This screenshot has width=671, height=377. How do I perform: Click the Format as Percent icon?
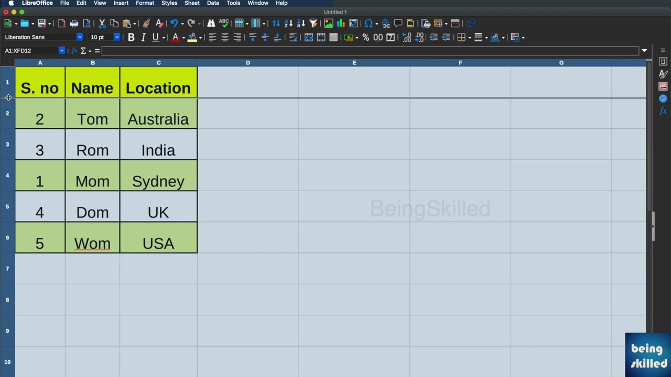[365, 37]
